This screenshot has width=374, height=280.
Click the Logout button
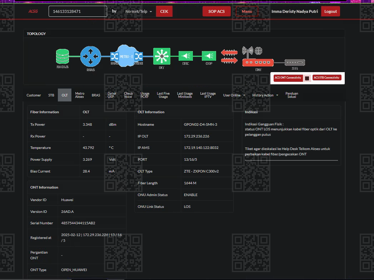coord(330,11)
